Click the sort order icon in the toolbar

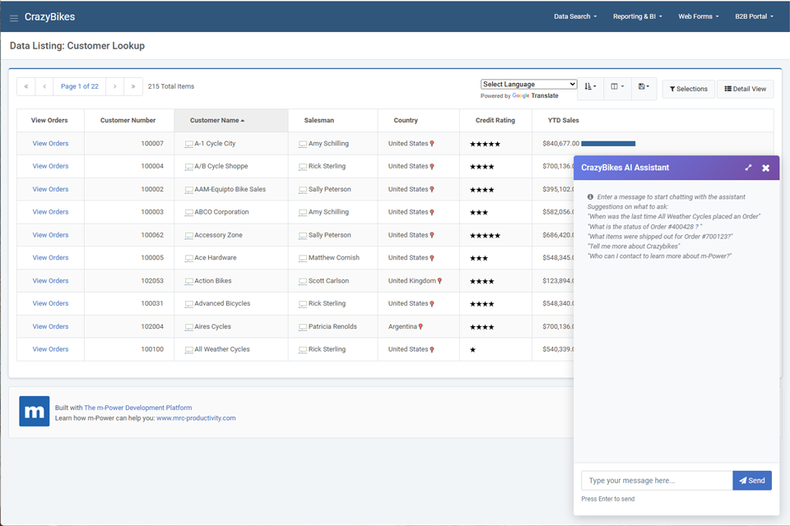coord(589,87)
